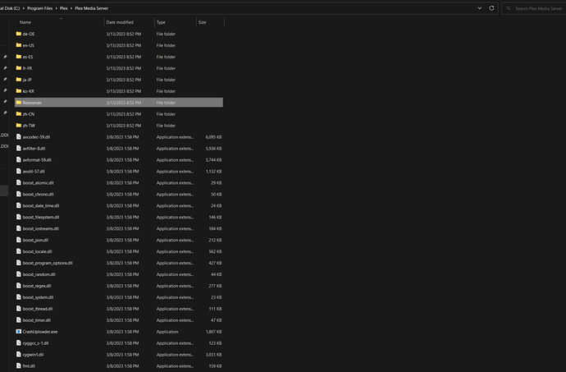Go to Program Files in the breadcrumb

39,8
